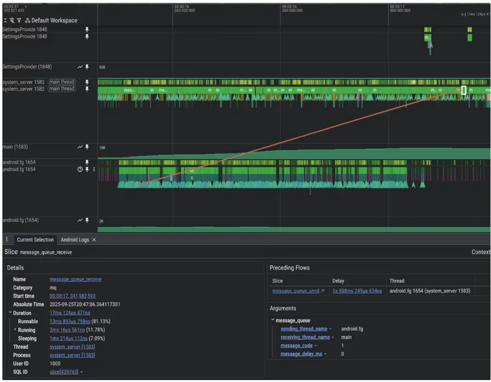Pin the main (1583) counter track
Viewport: 491px width, 382px height.
click(x=87, y=147)
